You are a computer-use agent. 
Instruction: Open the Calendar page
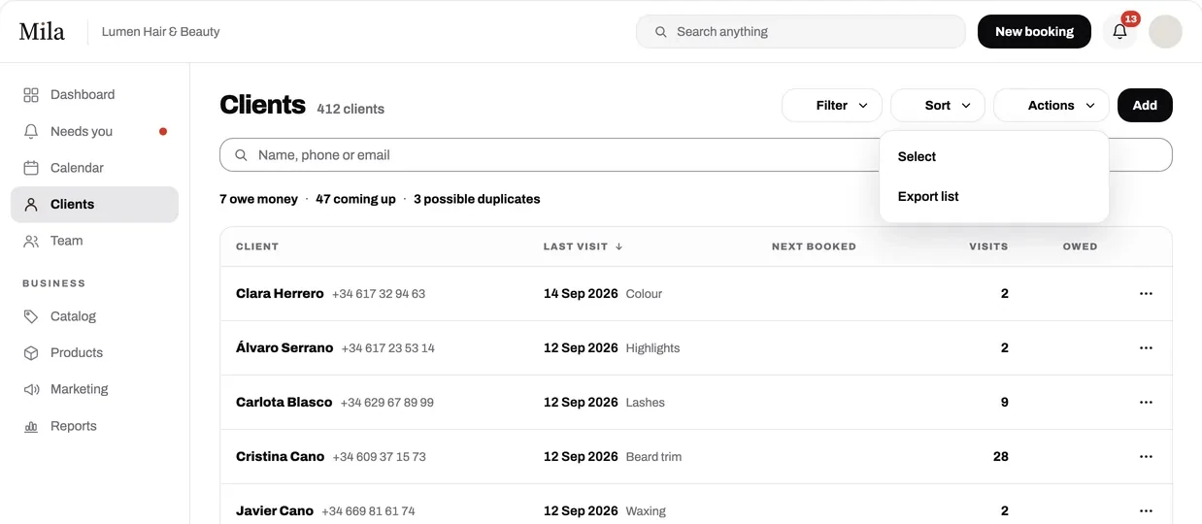94,168
